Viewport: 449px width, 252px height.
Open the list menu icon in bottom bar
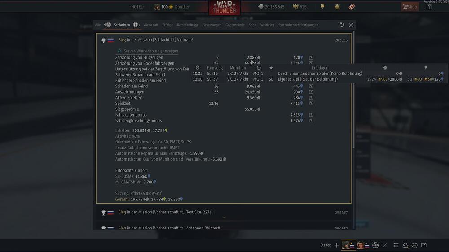[x=396, y=245]
